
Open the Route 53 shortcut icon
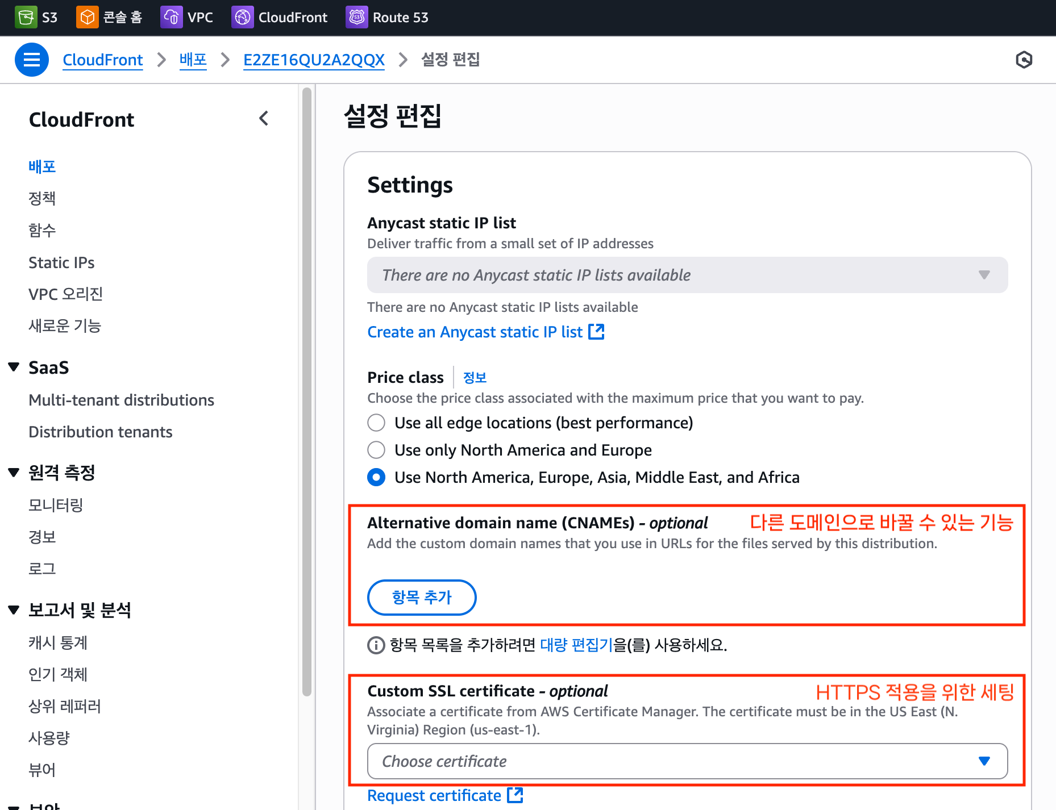click(x=356, y=17)
